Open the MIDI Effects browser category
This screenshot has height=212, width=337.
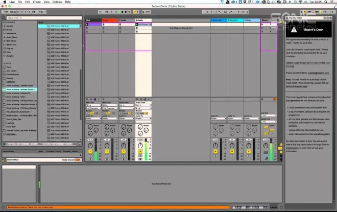11,41
